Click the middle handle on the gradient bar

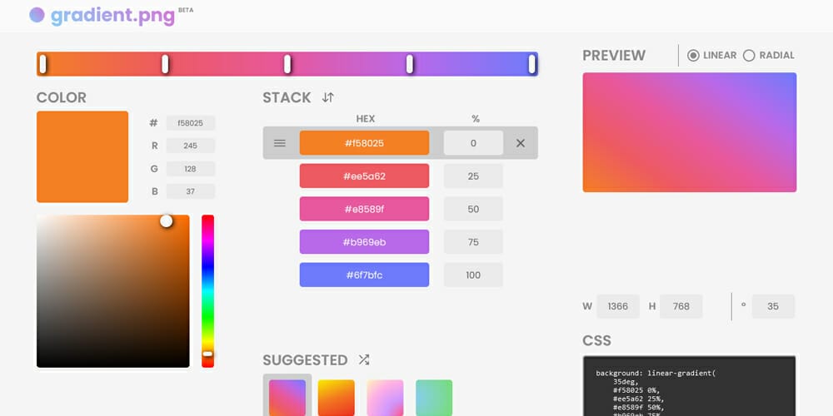tap(287, 64)
